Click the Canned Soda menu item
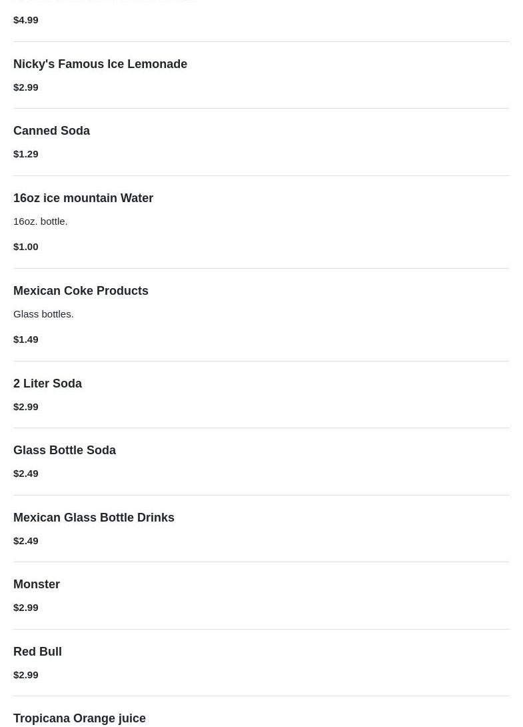Viewport: 523px width, 727px height. [x=51, y=131]
